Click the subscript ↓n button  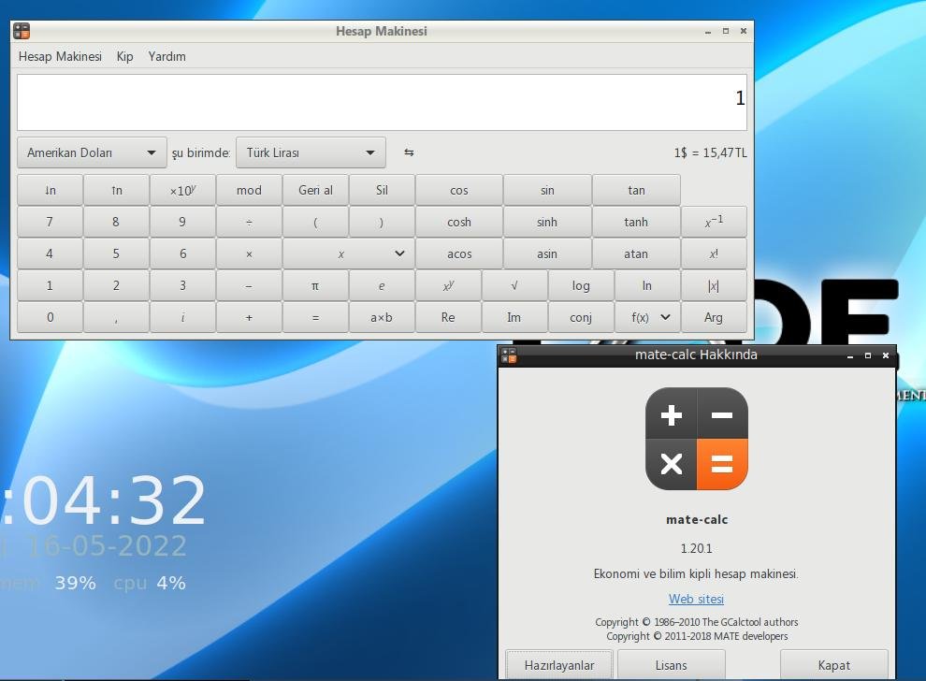click(51, 190)
